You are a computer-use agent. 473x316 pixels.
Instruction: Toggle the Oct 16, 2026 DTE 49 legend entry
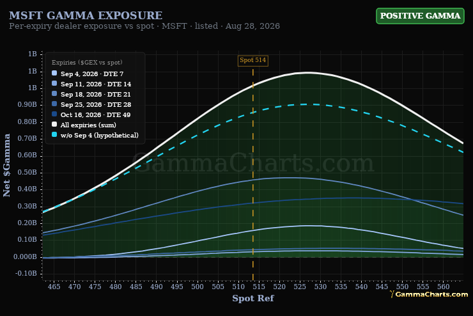[91, 115]
